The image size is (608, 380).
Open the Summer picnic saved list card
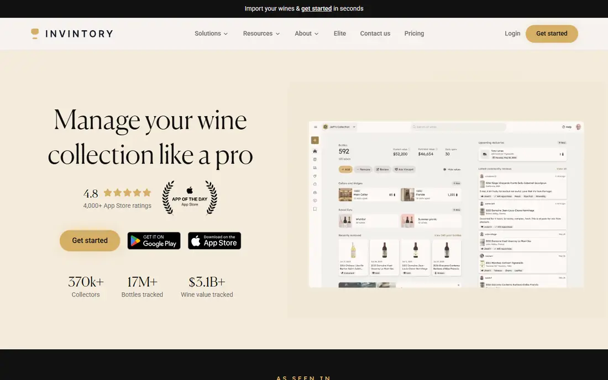click(x=431, y=221)
